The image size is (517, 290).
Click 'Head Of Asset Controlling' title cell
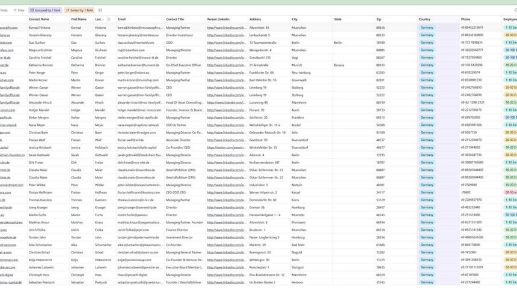pyautogui.click(x=185, y=102)
